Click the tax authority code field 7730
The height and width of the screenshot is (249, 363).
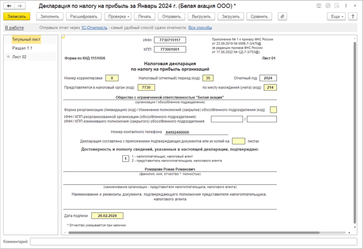(146, 87)
